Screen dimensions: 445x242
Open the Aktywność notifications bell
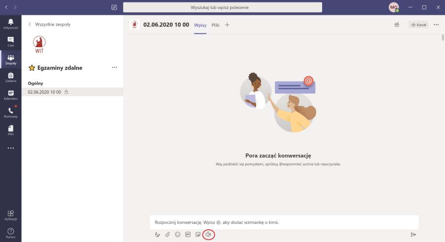coord(11,24)
